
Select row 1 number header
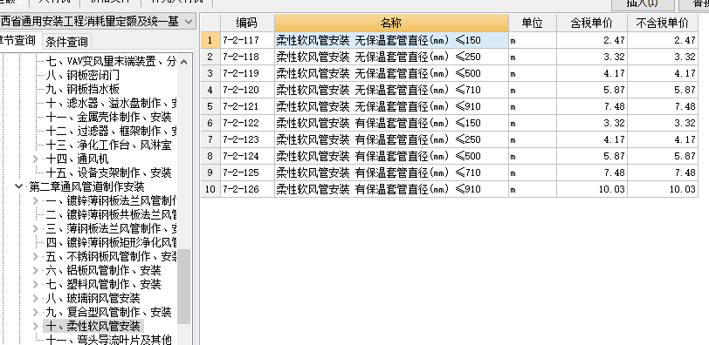coord(210,40)
